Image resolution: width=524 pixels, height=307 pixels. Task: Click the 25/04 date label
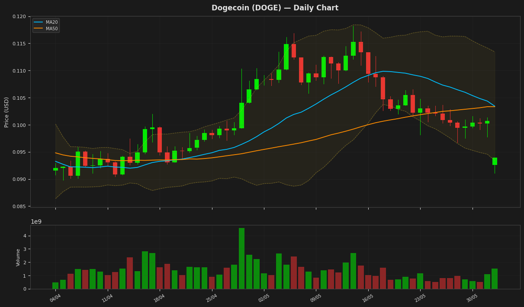(212, 298)
